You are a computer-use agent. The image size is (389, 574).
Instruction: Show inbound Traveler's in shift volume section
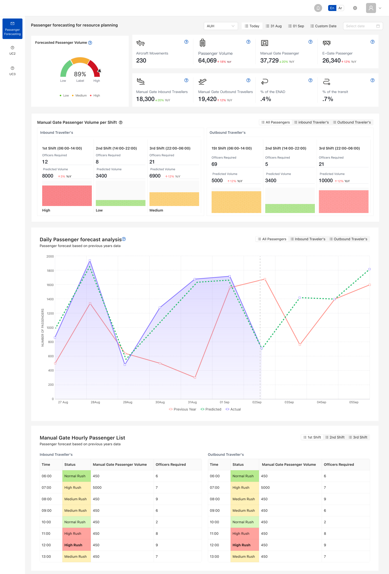(x=311, y=122)
